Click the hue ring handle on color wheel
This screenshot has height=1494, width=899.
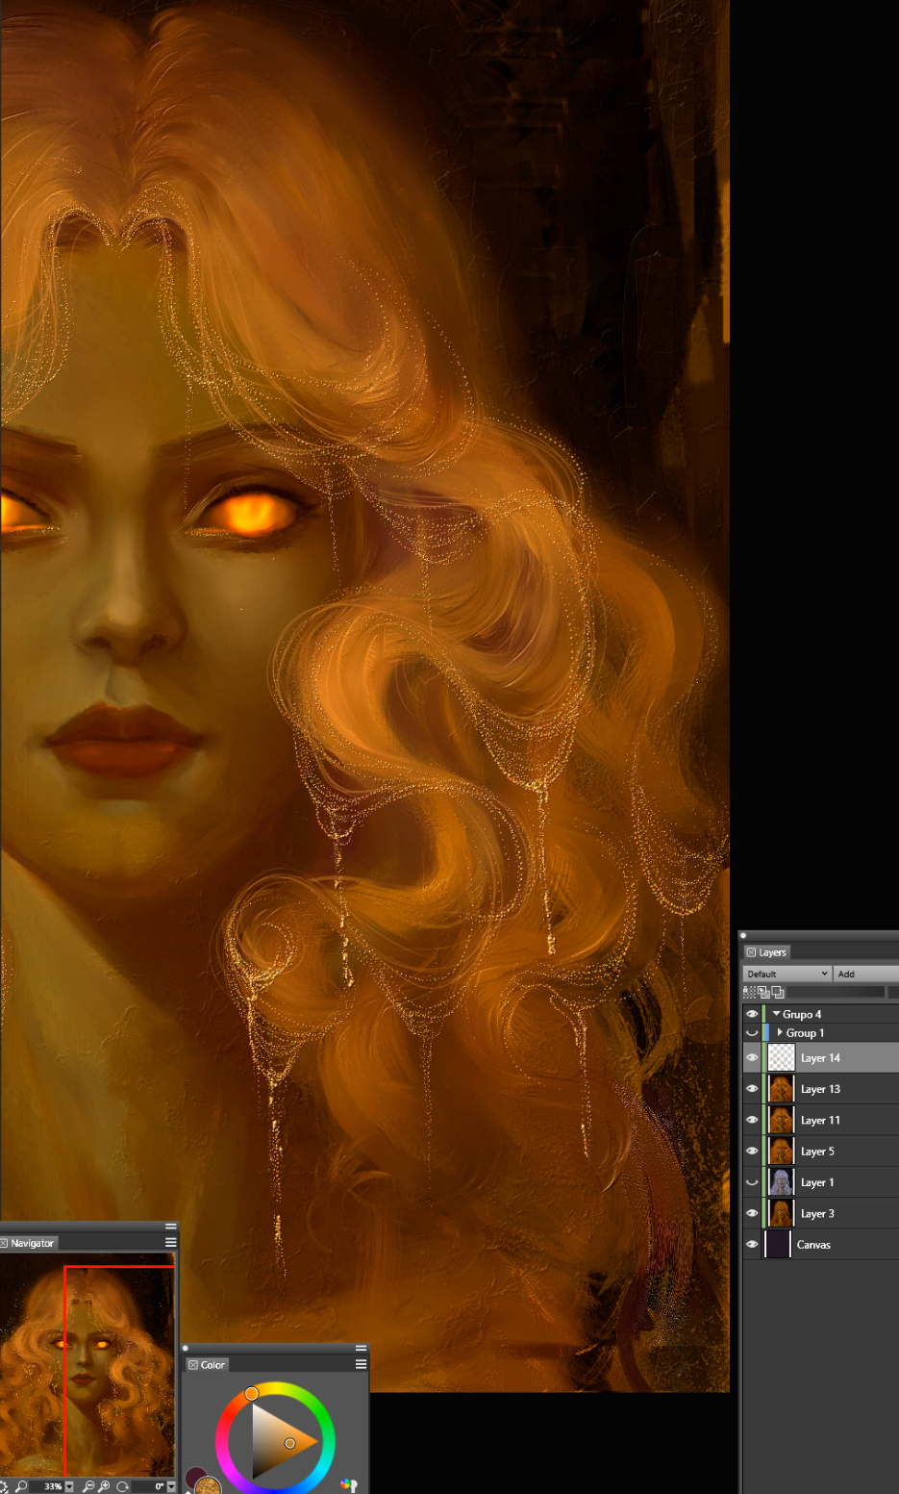coord(252,1392)
